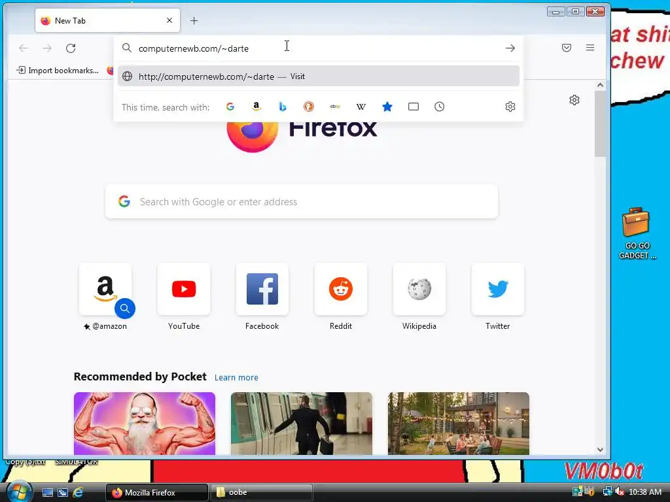Click the scrollbar down arrow

tap(600, 450)
